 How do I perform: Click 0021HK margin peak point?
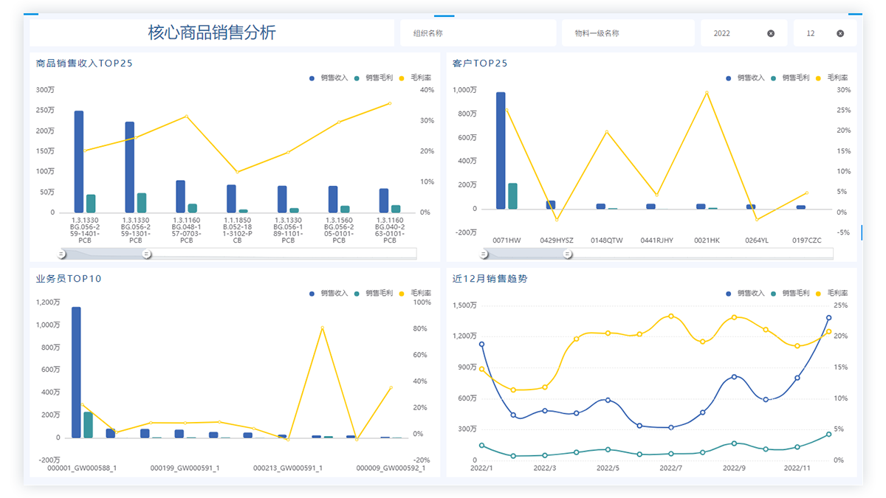point(707,92)
